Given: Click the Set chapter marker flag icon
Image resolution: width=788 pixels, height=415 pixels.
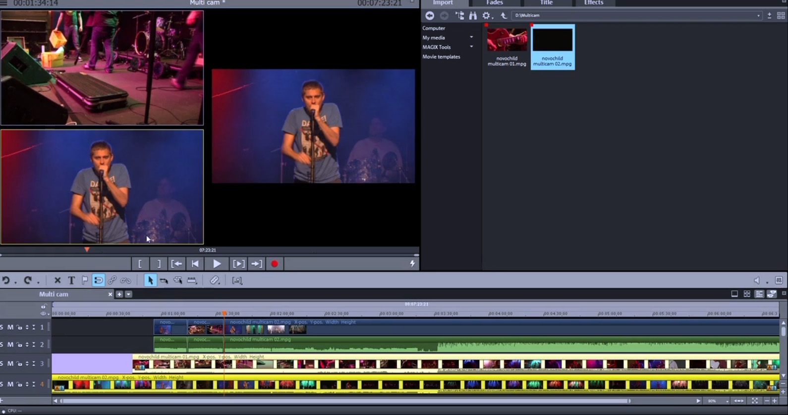Looking at the screenshot, I should [x=85, y=281].
